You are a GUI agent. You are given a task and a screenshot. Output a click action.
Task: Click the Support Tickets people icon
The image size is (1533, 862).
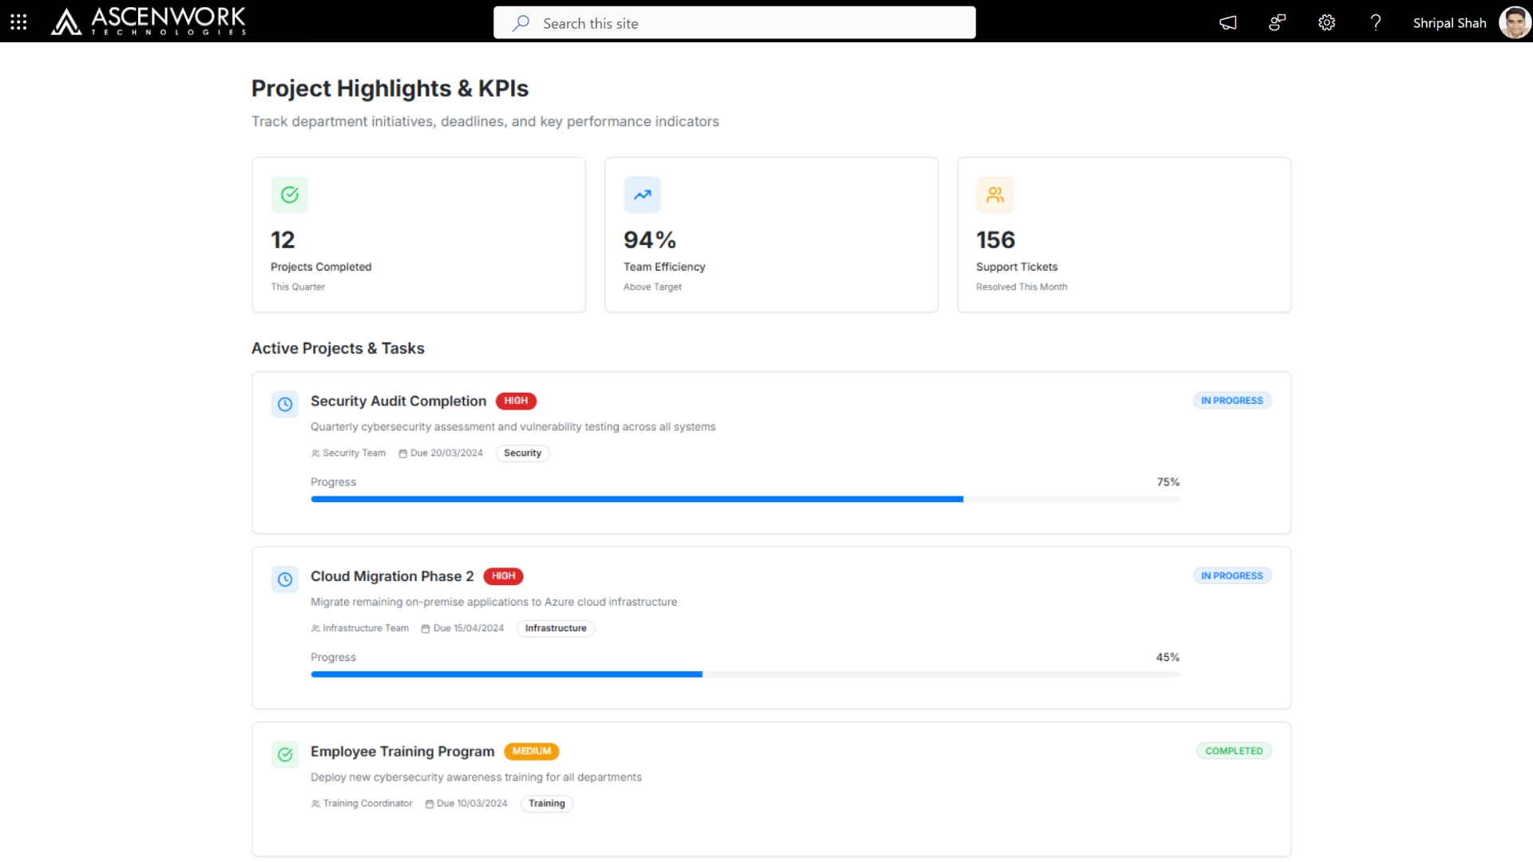pyautogui.click(x=995, y=195)
